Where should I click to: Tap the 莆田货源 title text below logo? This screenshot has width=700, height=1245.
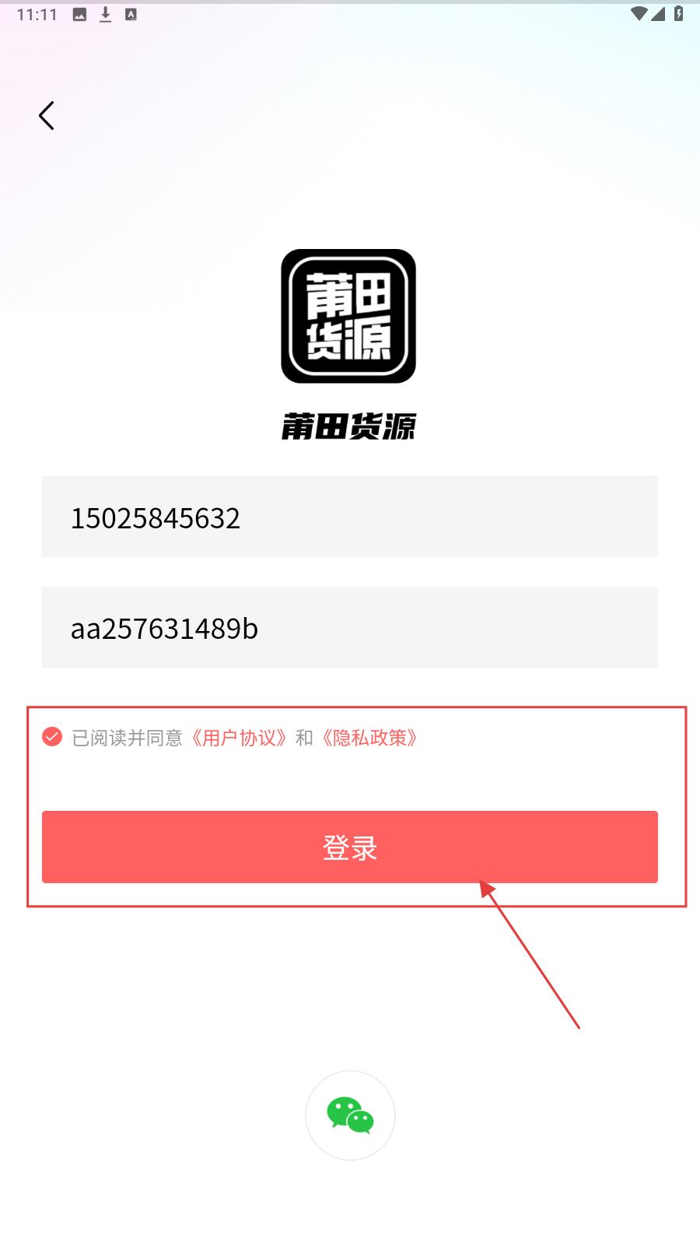tap(348, 426)
